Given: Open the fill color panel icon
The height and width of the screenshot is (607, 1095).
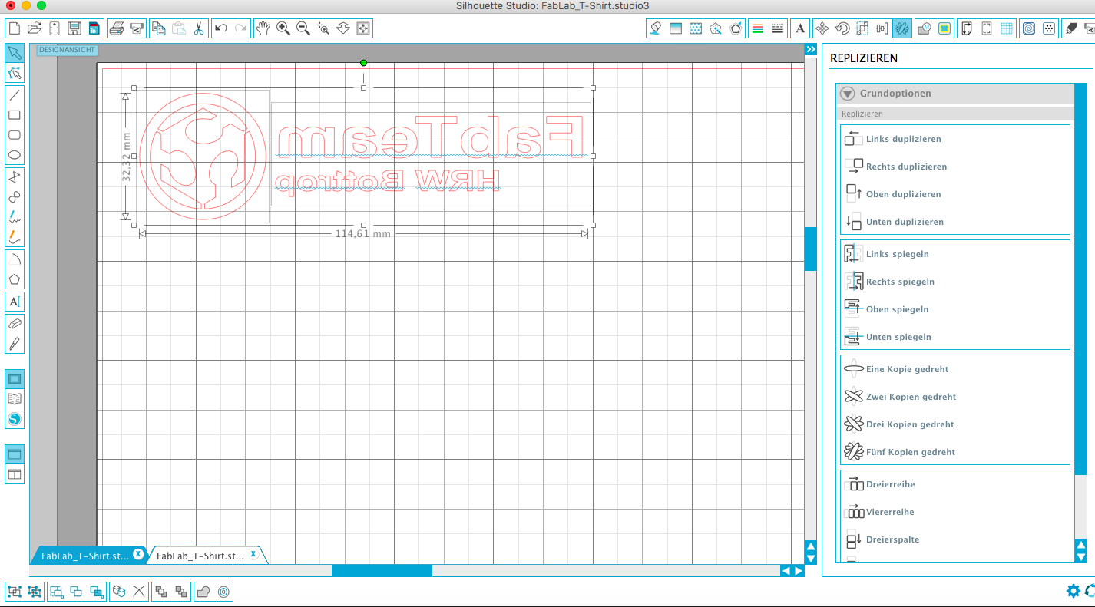Looking at the screenshot, I should click(655, 28).
